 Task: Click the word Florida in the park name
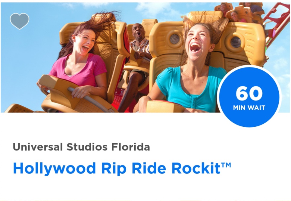(131, 147)
